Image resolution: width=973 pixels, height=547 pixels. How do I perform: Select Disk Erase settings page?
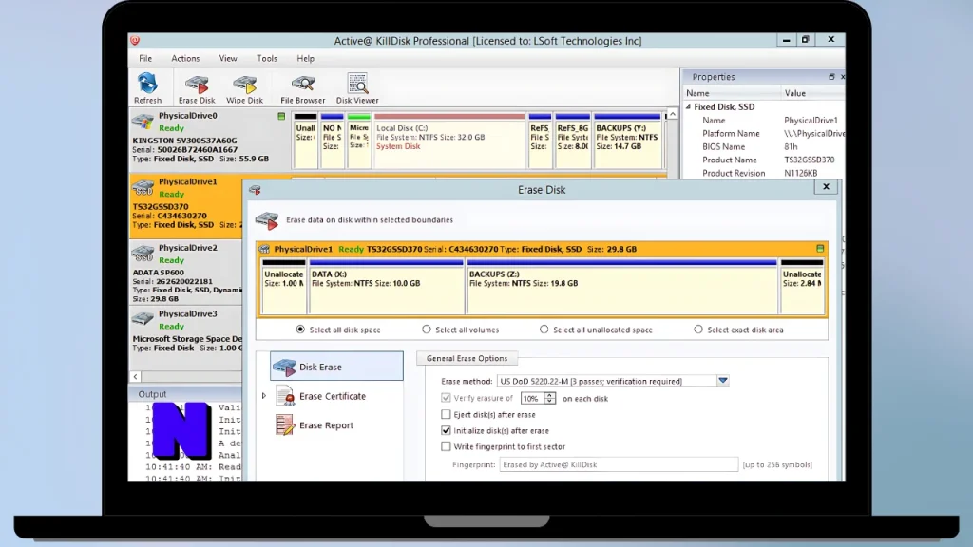pyautogui.click(x=336, y=367)
